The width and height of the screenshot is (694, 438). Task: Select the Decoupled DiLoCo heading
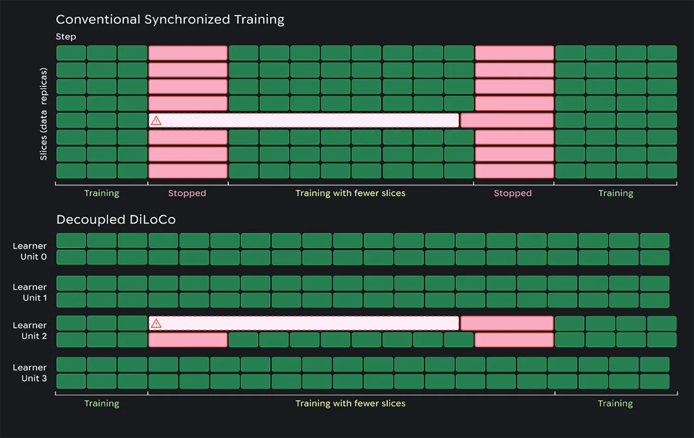tap(116, 219)
